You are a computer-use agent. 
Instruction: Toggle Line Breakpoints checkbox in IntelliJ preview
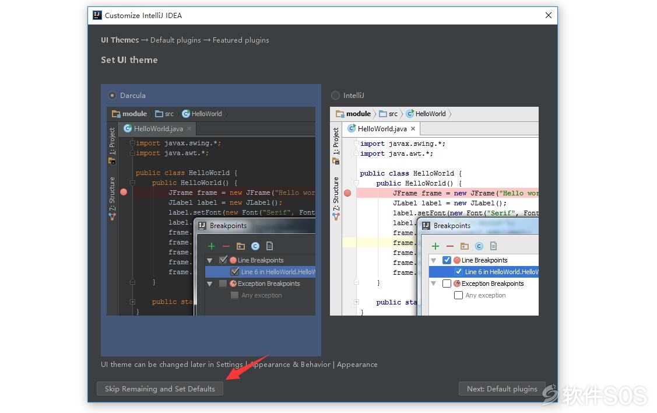[447, 260]
